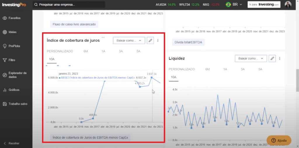Click the Ajuda help button
This screenshot has width=299, height=148.
pyautogui.click(x=279, y=140)
